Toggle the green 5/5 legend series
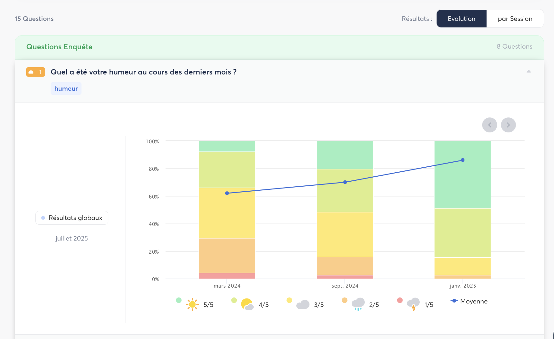554x339 pixels. pyautogui.click(x=179, y=300)
